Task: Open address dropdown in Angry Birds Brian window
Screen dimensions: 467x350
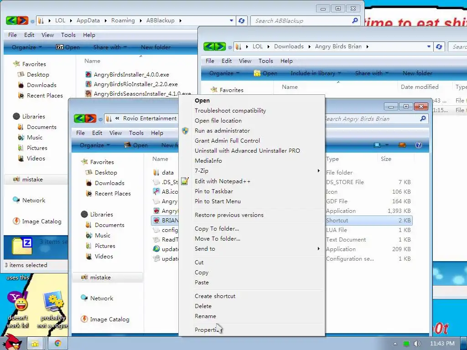Action: [429, 46]
